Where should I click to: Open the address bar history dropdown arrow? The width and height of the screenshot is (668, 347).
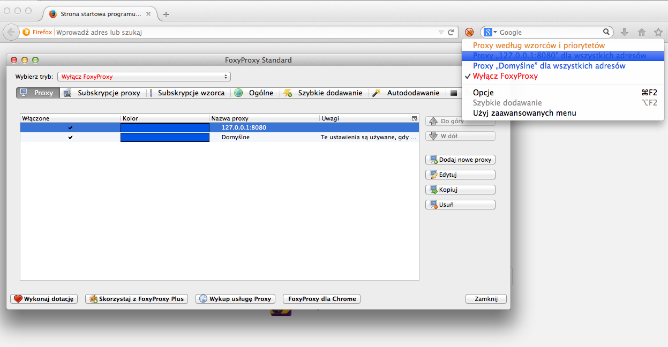pos(441,32)
